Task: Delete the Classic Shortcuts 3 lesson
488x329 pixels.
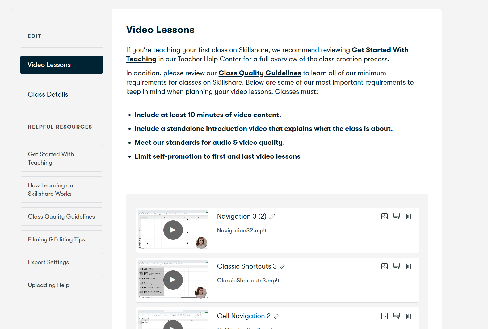Action: (x=409, y=266)
